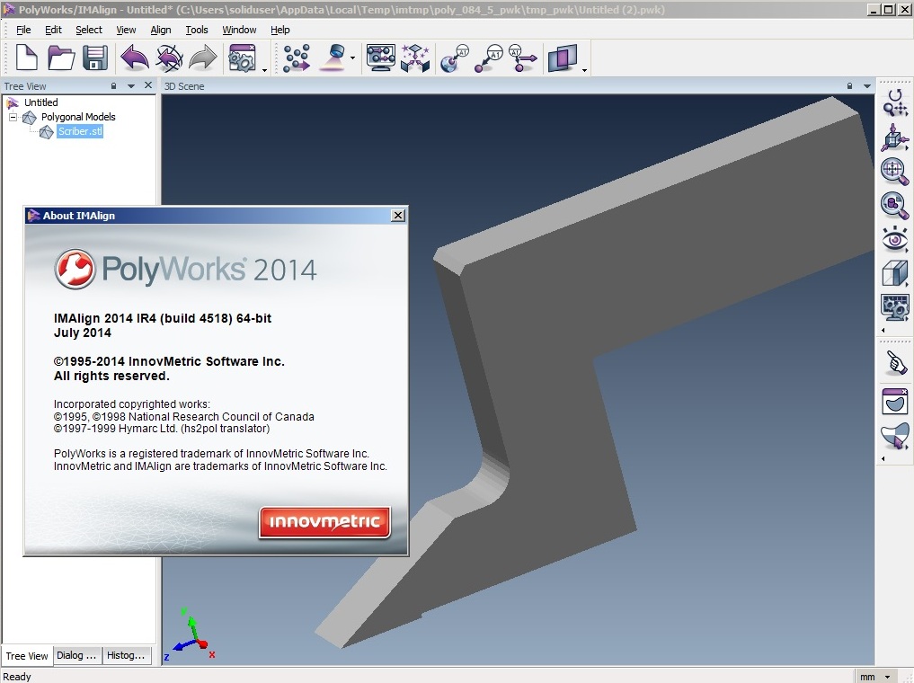Open the overlapping planes icon dropdown arrow
Screen dimensions: 914x683
(584, 70)
